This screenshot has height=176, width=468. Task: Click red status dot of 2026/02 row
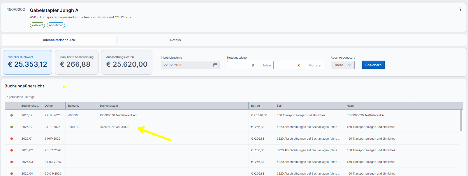(12, 150)
